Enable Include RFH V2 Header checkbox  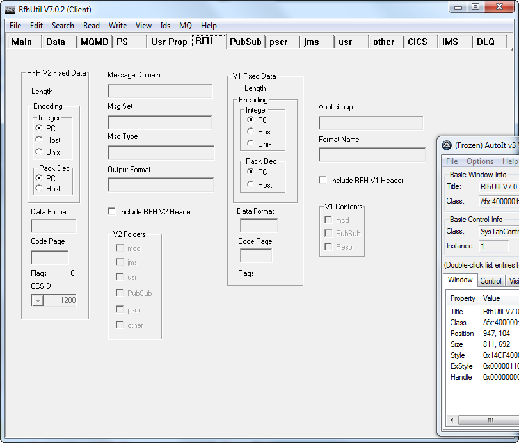[111, 211]
